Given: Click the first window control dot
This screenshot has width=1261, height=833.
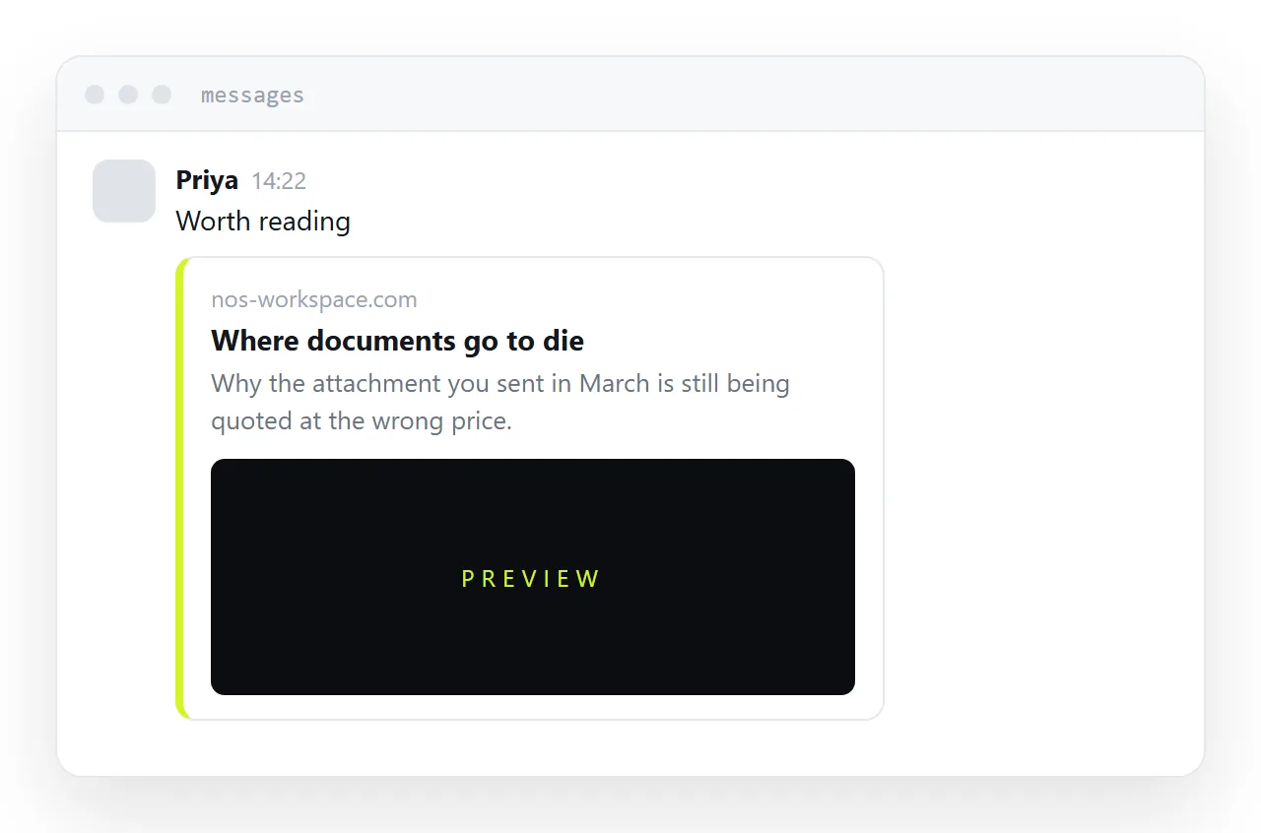Looking at the screenshot, I should pyautogui.click(x=95, y=95).
